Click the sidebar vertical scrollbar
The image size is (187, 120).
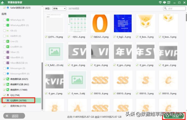tap(42, 86)
